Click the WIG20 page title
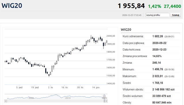The width and height of the screenshot is (184, 105). tap(12, 6)
